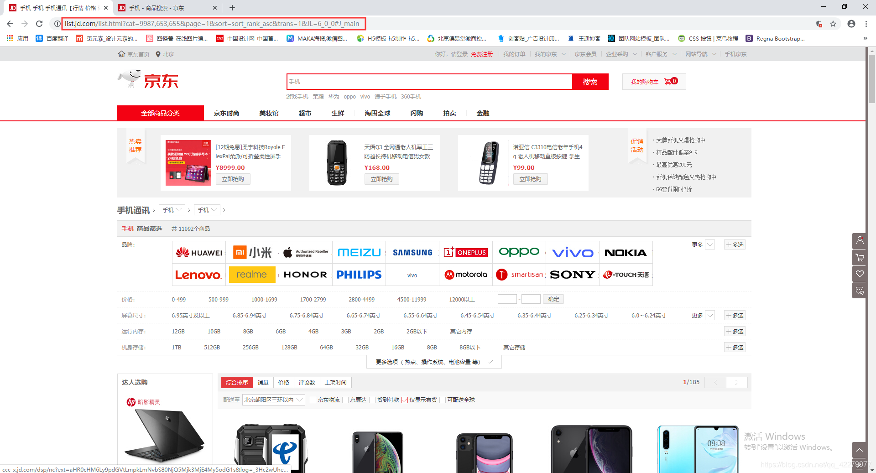Go to 京东时尚 nav item

click(x=226, y=113)
